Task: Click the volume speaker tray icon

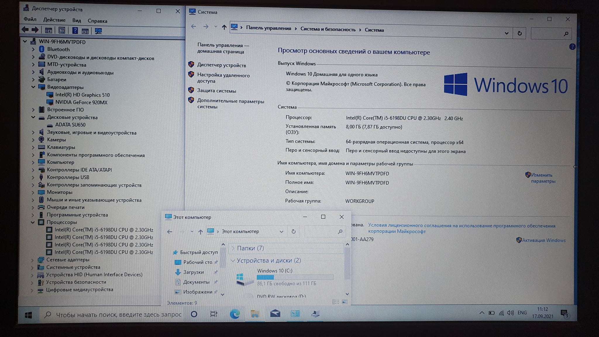Action: click(x=510, y=313)
